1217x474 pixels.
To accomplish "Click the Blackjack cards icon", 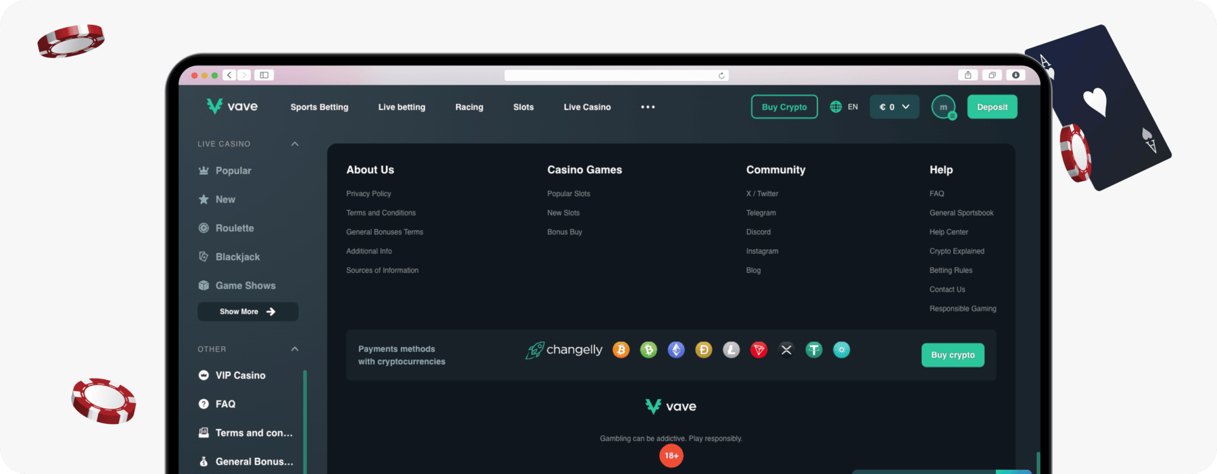I will click(204, 257).
